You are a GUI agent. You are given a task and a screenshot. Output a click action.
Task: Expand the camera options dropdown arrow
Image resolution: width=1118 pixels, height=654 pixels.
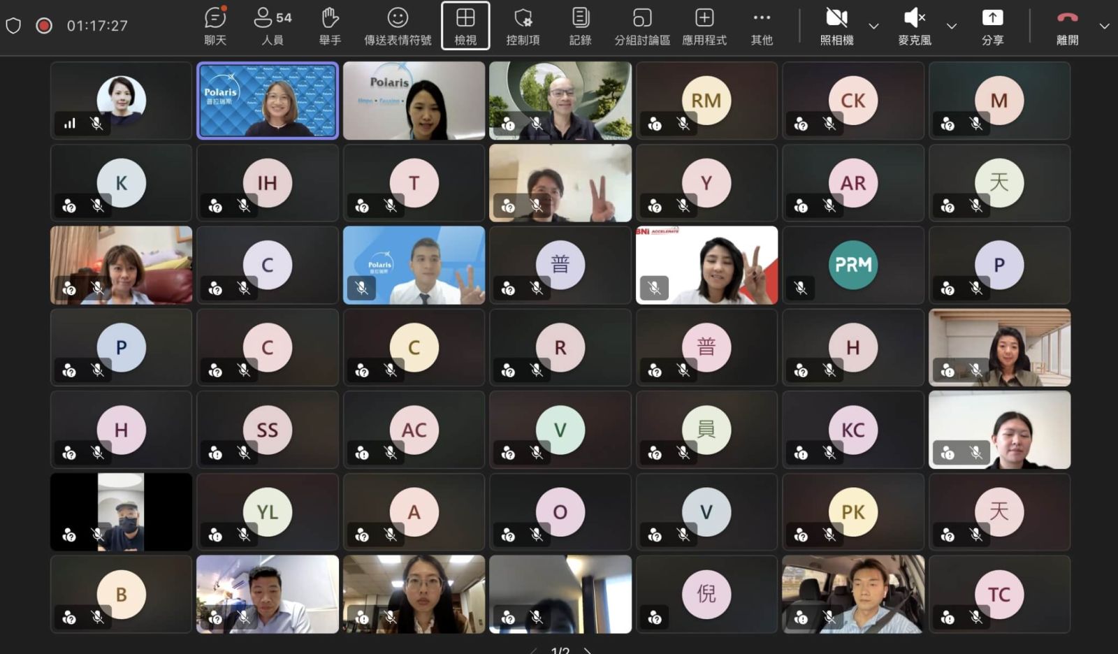(873, 26)
